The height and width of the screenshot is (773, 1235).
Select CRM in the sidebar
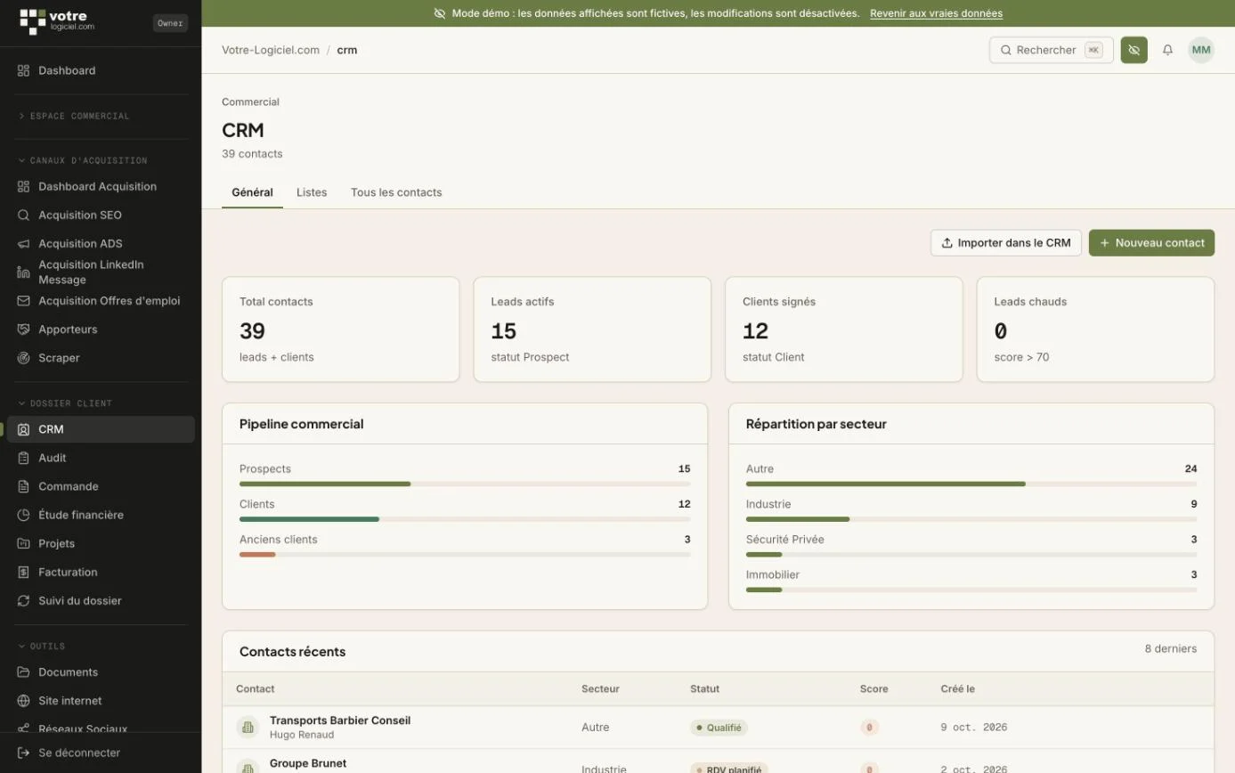[101, 428]
